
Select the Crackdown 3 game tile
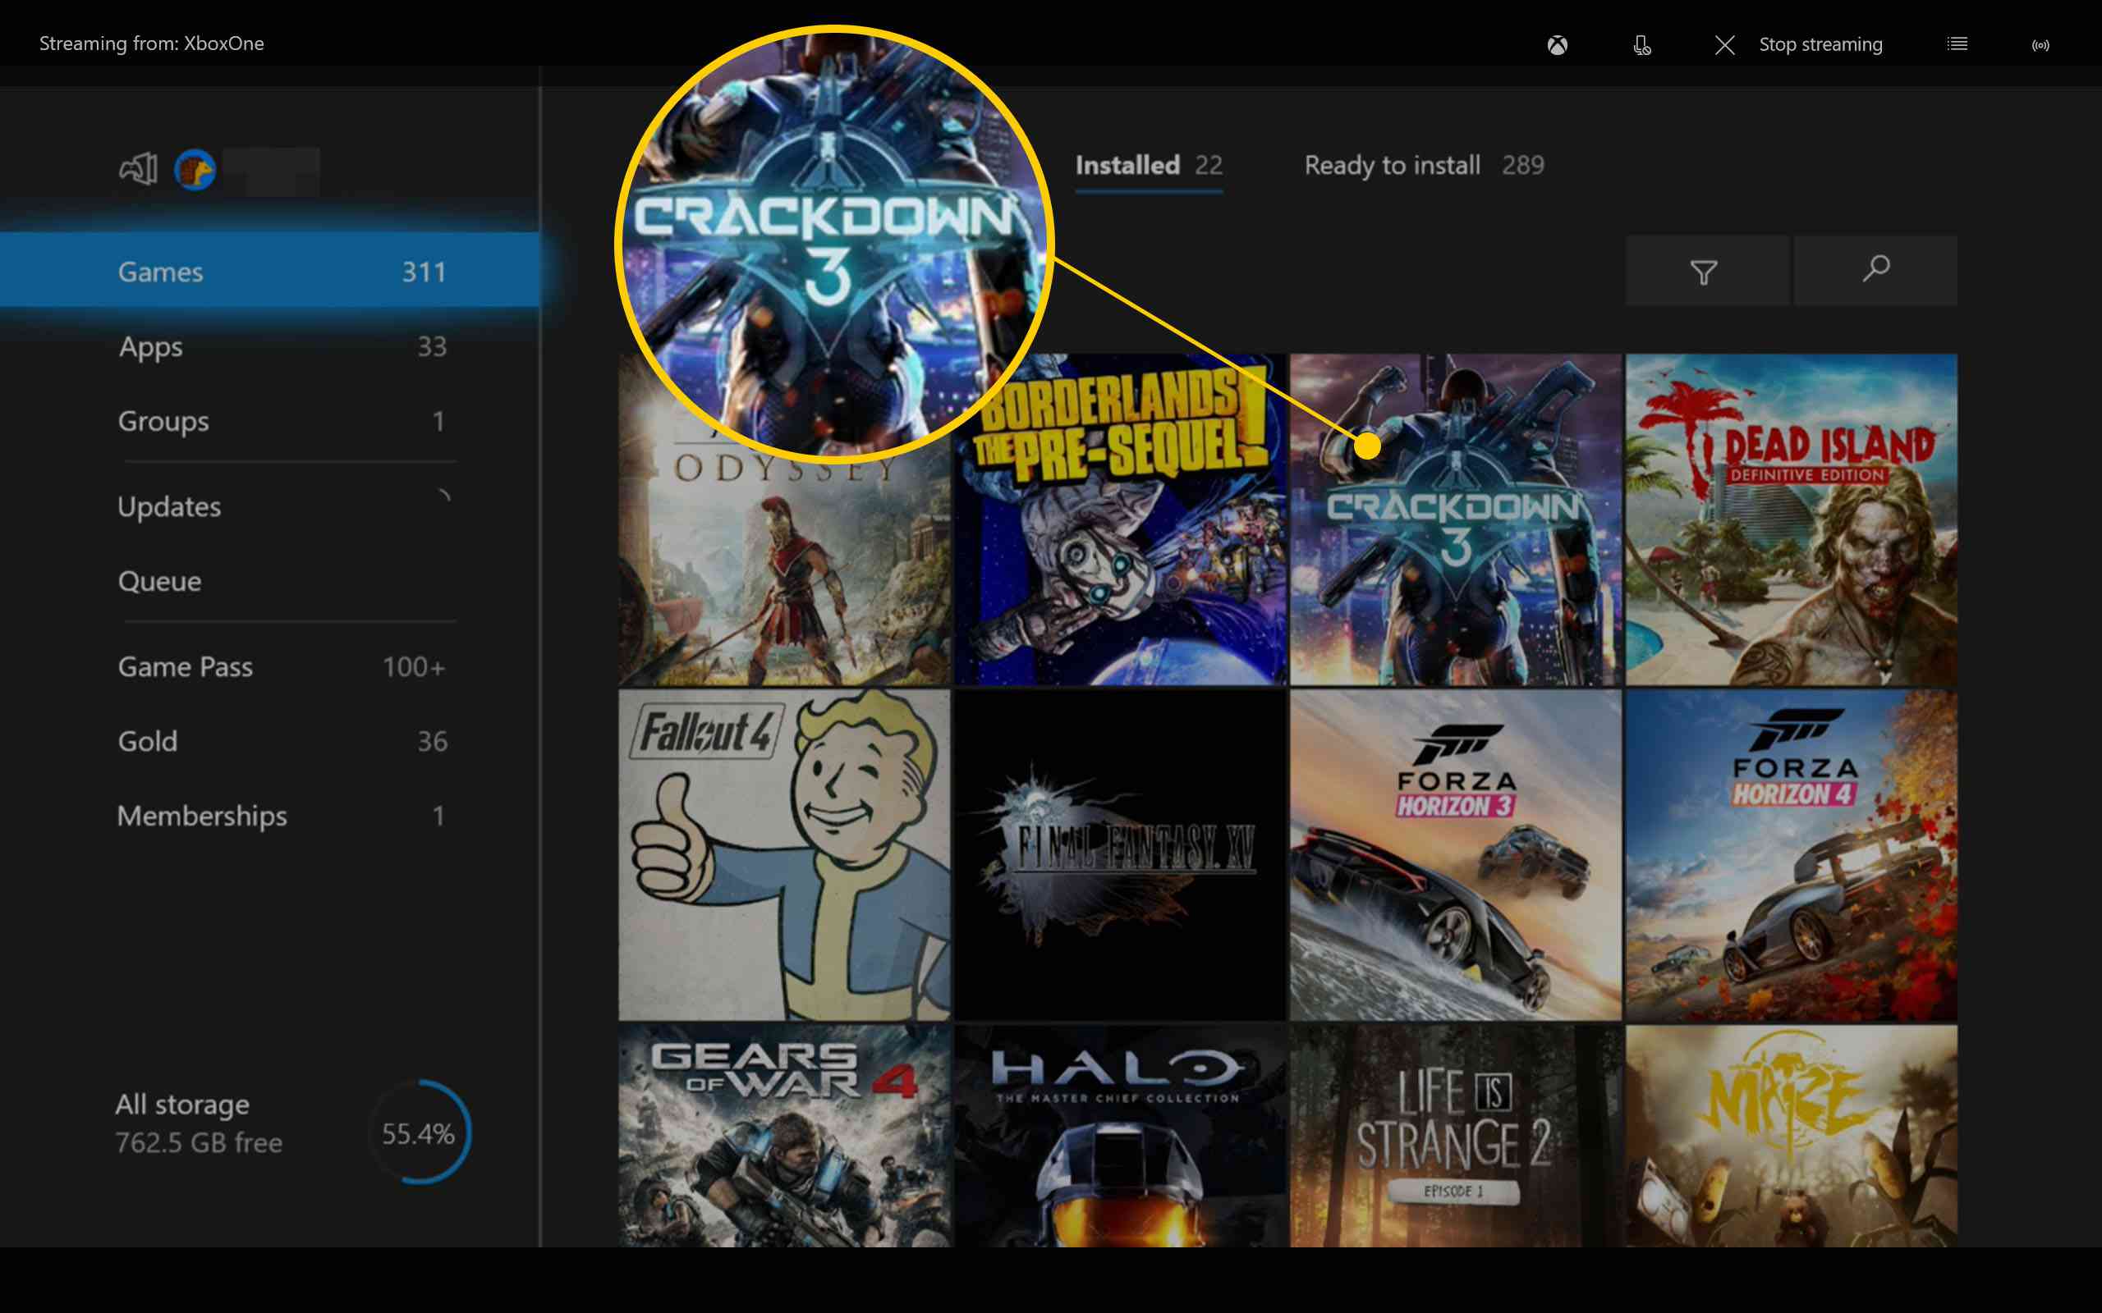pyautogui.click(x=1456, y=519)
